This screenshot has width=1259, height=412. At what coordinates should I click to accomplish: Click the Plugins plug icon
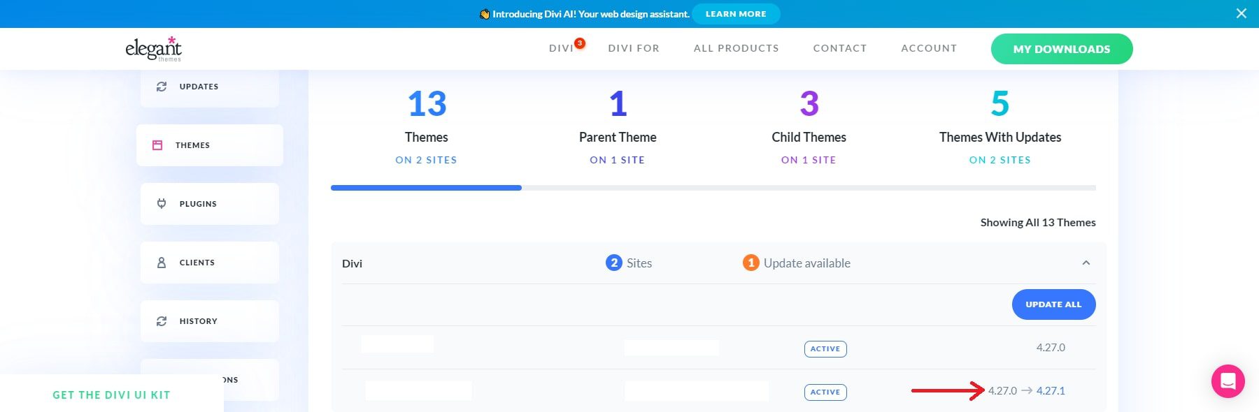162,204
